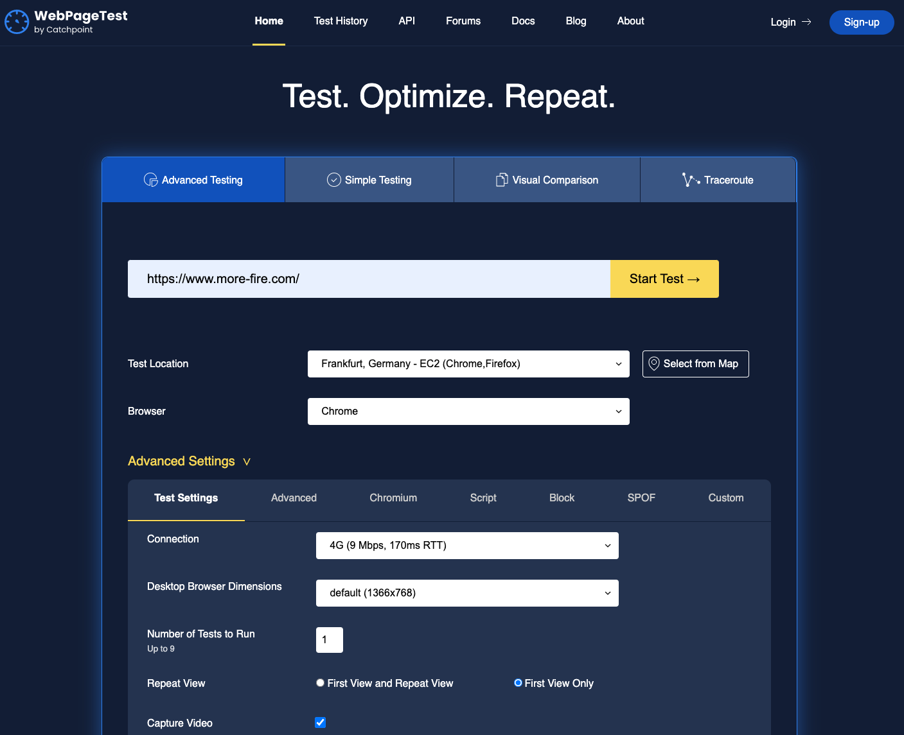Open the SPOF settings tab

pyautogui.click(x=641, y=498)
